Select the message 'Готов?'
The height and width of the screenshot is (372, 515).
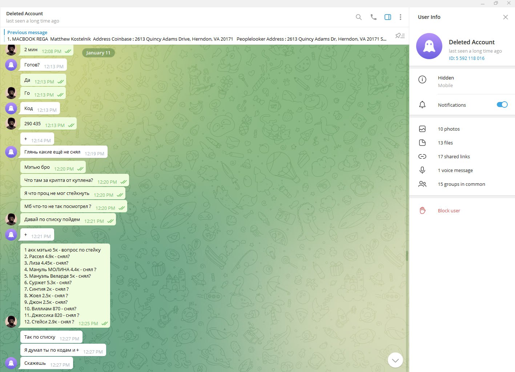[x=44, y=65]
